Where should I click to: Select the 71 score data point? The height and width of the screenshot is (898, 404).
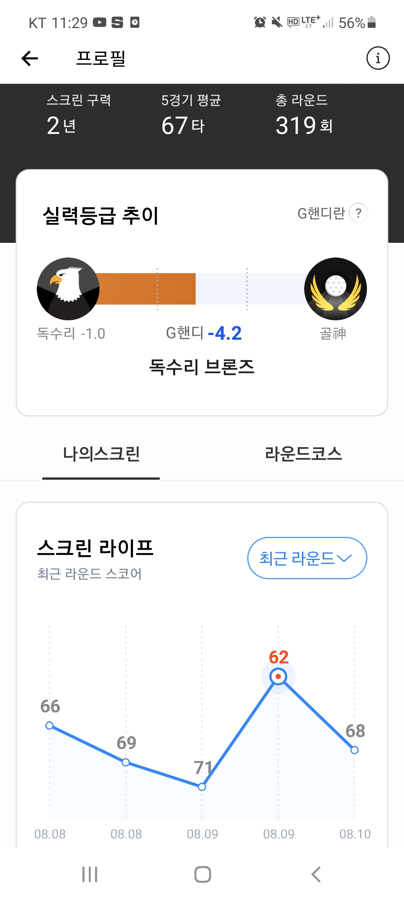(x=202, y=787)
